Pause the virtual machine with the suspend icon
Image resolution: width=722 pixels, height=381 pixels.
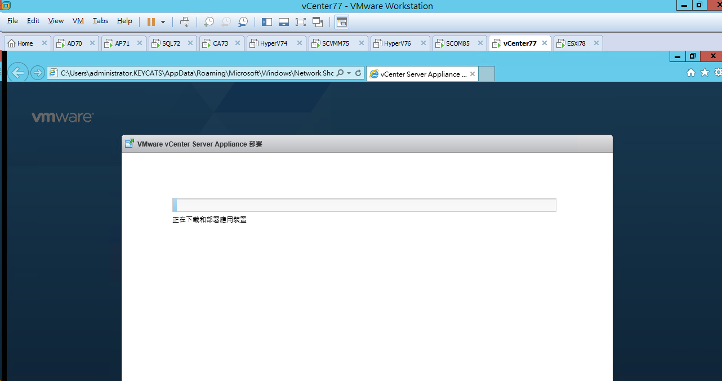click(151, 22)
